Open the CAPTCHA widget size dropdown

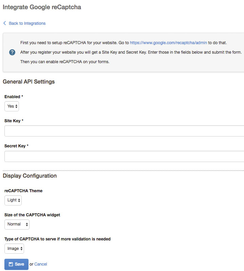click(x=17, y=224)
